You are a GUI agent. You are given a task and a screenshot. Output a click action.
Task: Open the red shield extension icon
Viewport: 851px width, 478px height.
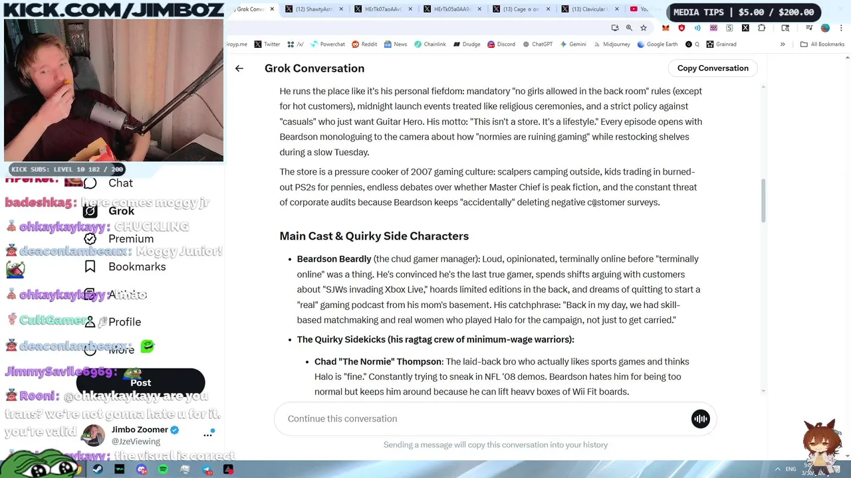click(x=681, y=28)
